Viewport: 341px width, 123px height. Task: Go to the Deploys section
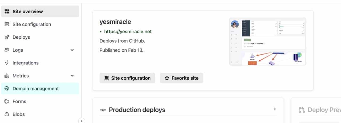[x=21, y=37]
